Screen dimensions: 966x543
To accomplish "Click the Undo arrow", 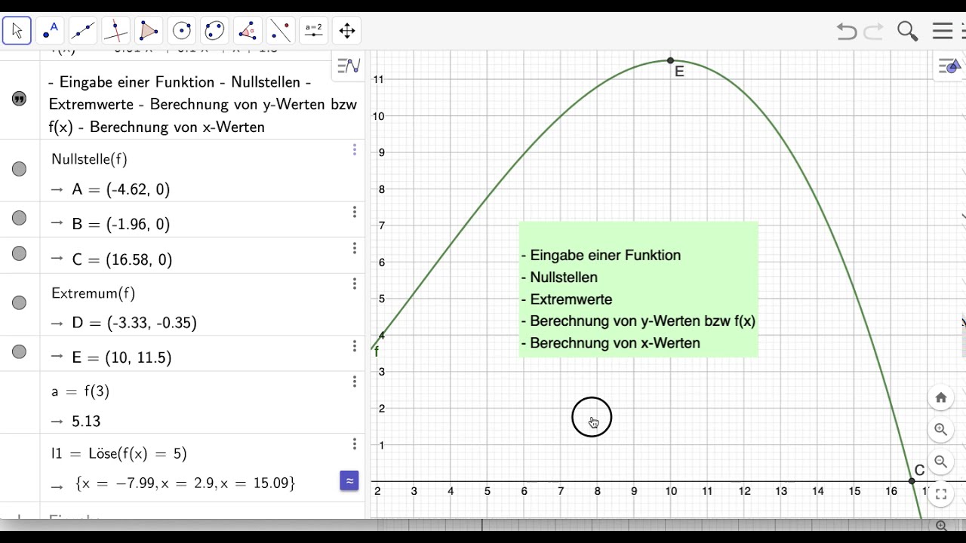I will pos(847,31).
